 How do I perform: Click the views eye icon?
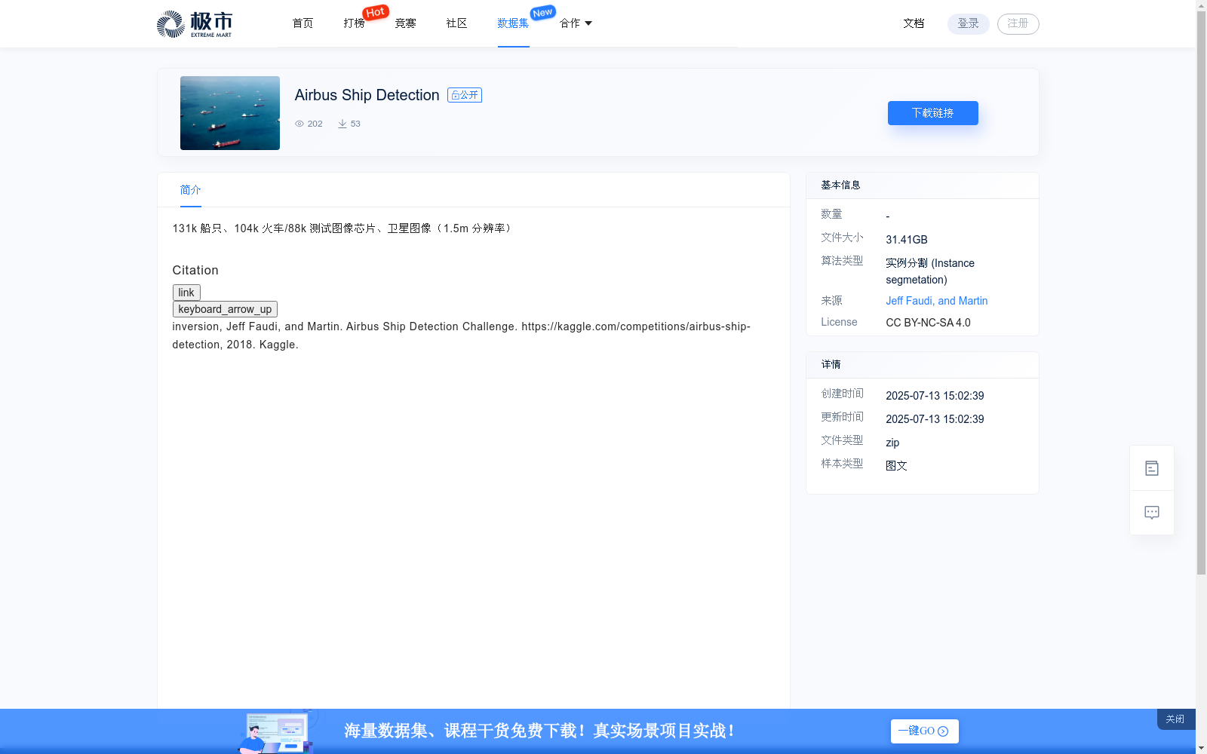click(x=299, y=124)
